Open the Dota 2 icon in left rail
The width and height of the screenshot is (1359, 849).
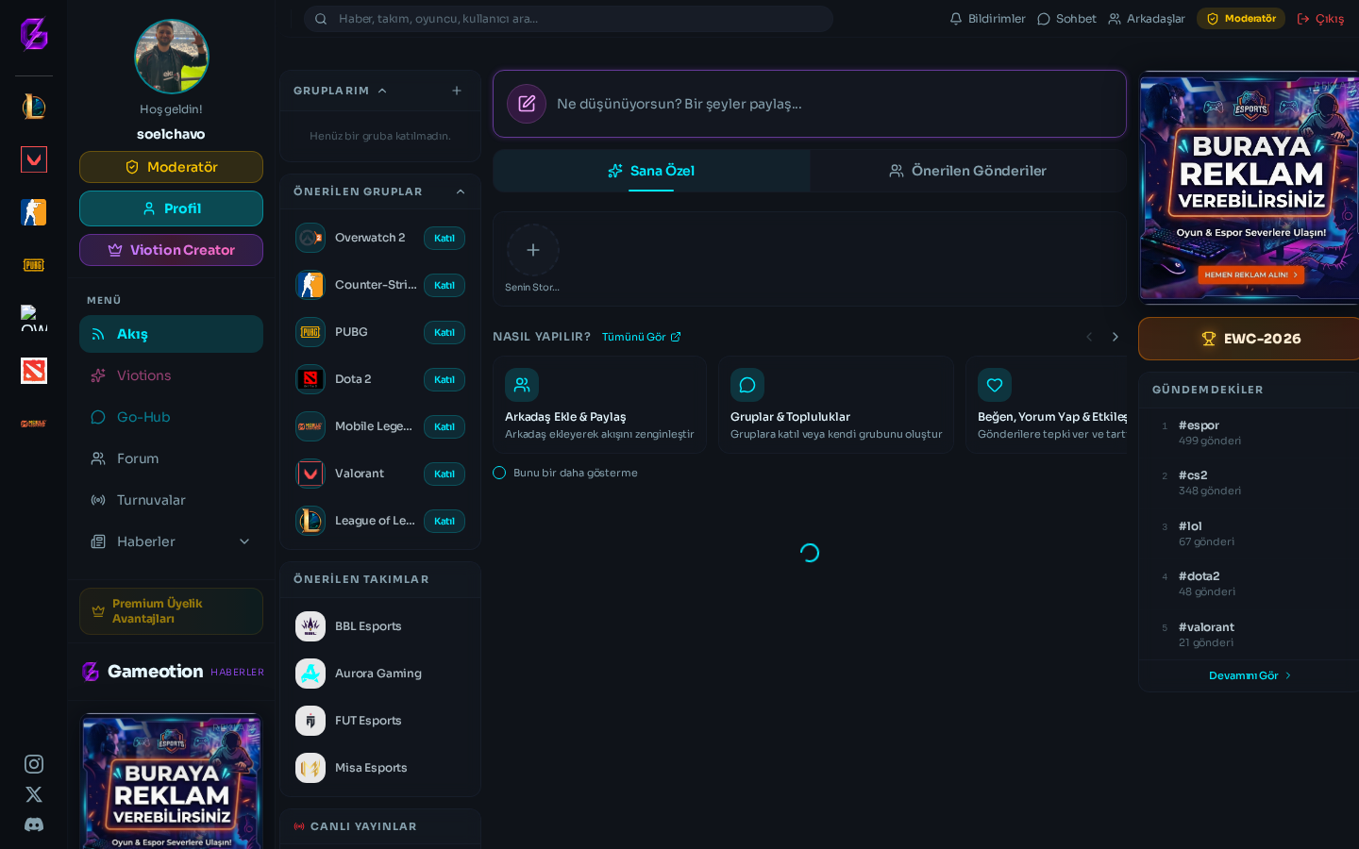tap(34, 371)
